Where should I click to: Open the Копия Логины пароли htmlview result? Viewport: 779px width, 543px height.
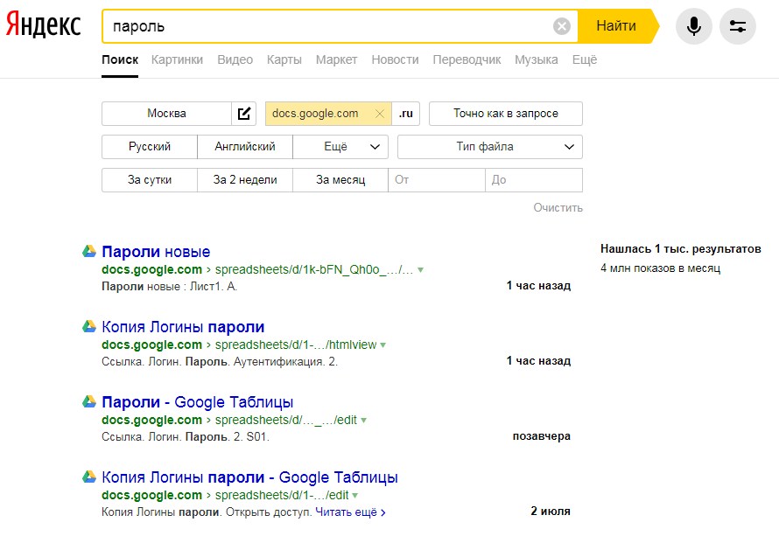pos(183,327)
